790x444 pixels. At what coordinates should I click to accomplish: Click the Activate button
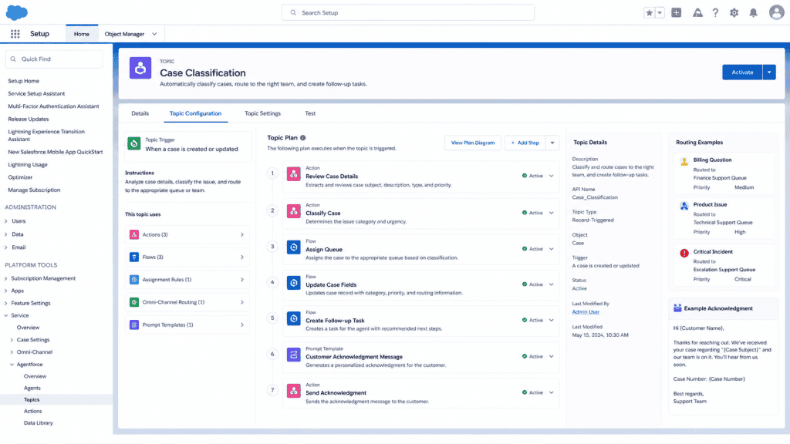(x=742, y=72)
